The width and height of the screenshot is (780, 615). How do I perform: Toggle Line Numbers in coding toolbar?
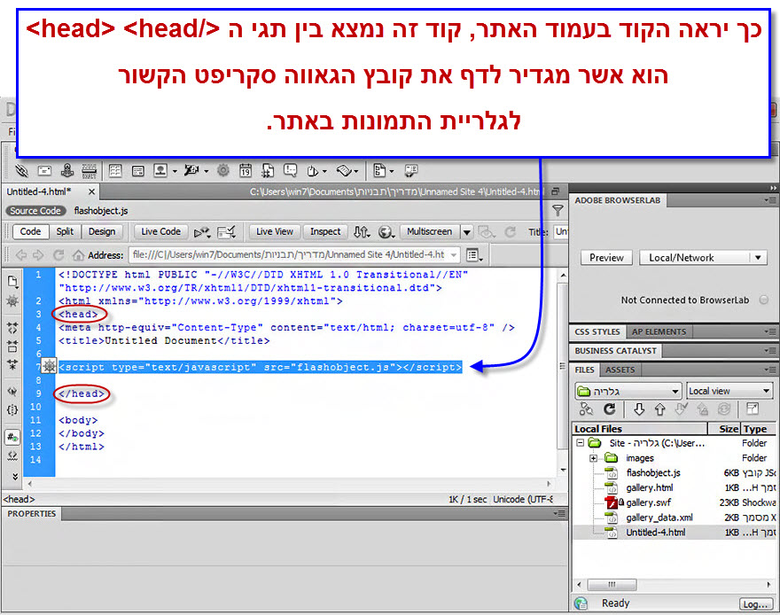coord(12,438)
